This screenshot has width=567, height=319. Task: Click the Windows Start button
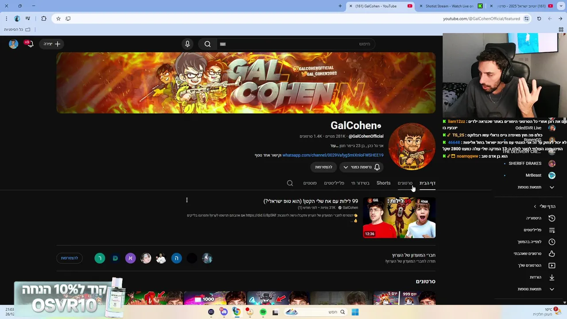[355, 312]
